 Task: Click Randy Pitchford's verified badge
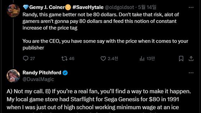(x=65, y=73)
